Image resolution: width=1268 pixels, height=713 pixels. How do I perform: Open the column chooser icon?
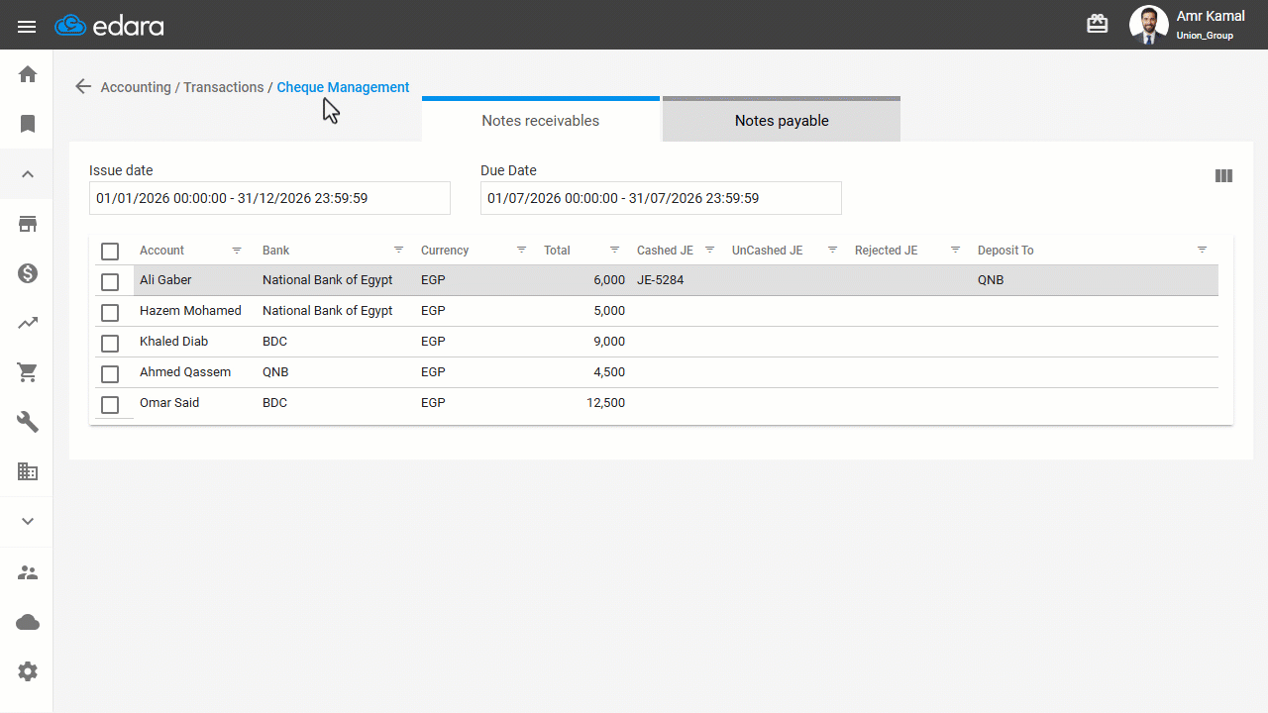1223,176
